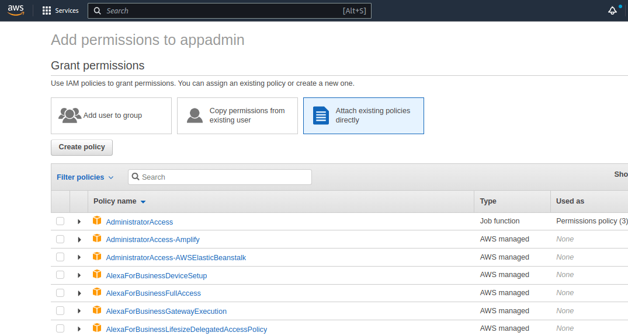
Task: Click the magnifier icon in top search bar
Action: click(98, 11)
